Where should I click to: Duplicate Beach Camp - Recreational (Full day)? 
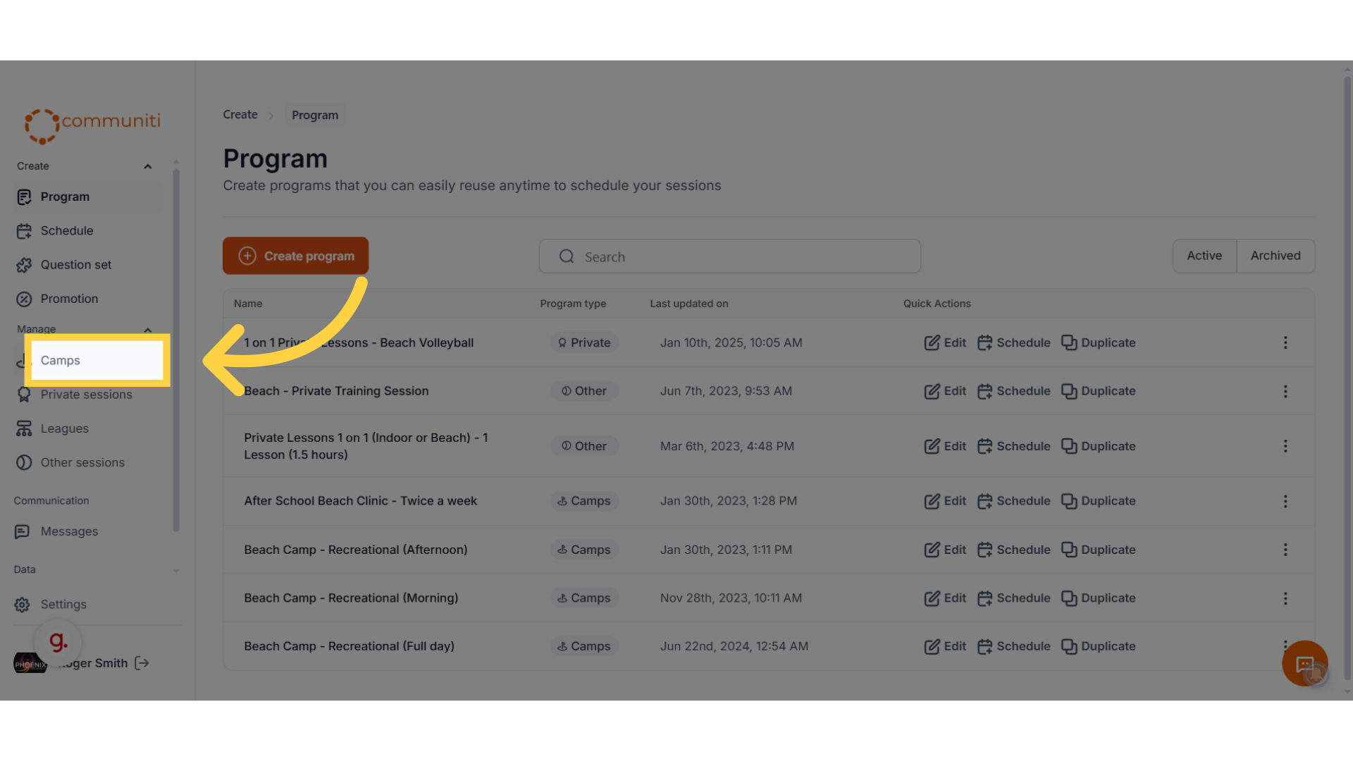click(x=1099, y=646)
